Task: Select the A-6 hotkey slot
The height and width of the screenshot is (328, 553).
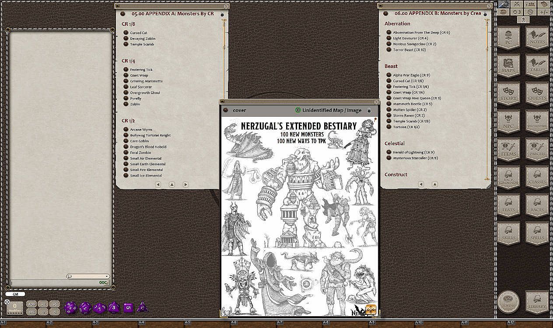Action: (x=254, y=324)
